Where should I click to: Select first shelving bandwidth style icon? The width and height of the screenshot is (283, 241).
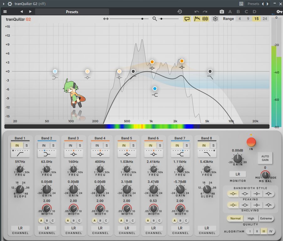[x=233, y=205]
